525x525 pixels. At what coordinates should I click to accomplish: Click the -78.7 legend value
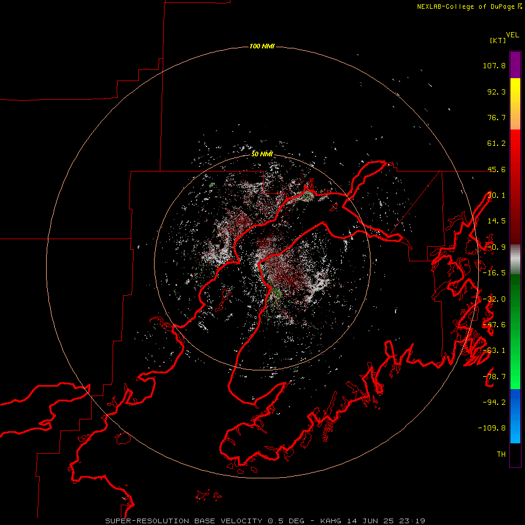[494, 377]
